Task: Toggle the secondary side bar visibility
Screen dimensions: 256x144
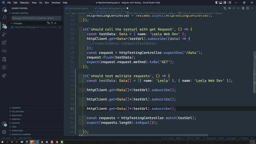Action: pos(225,3)
